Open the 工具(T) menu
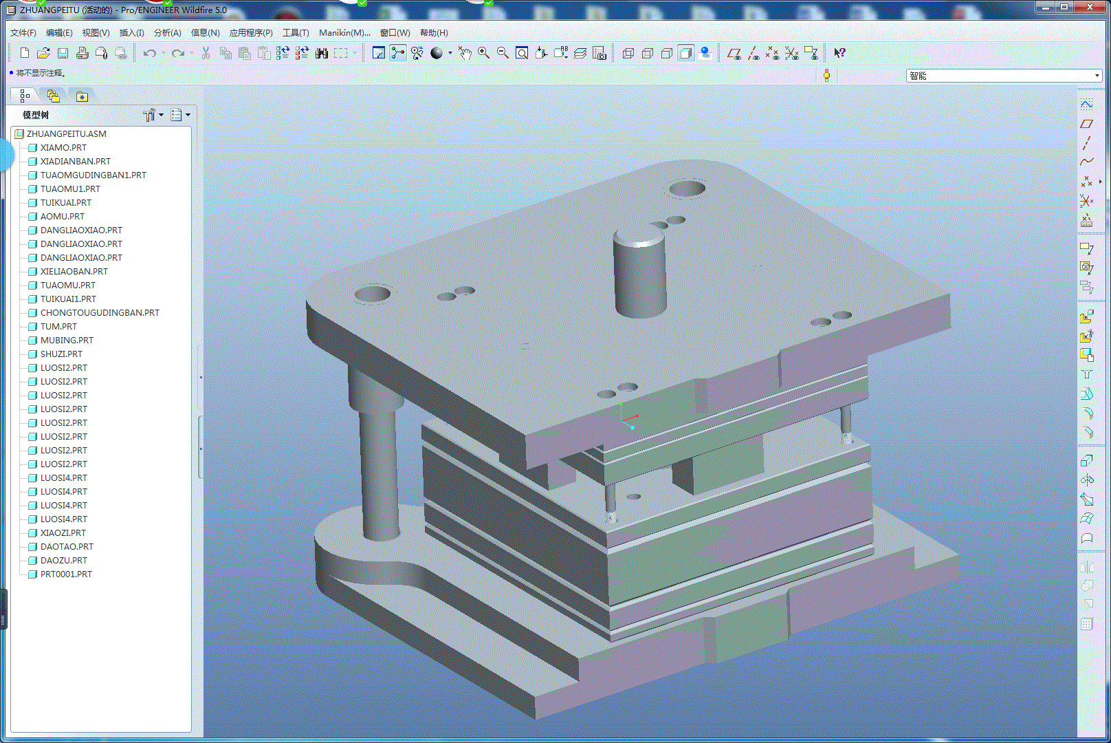Screen dimensions: 1111x743 tap(296, 32)
